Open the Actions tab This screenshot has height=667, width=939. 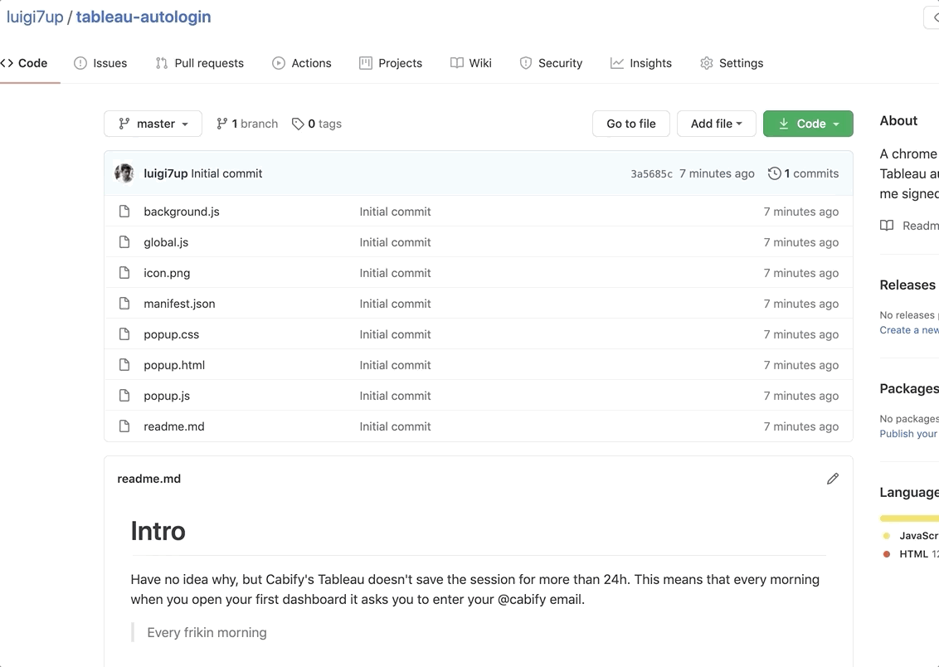301,63
